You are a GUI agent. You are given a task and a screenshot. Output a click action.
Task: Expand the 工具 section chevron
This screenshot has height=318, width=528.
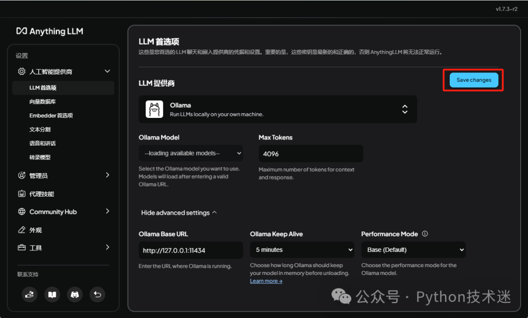click(108, 248)
